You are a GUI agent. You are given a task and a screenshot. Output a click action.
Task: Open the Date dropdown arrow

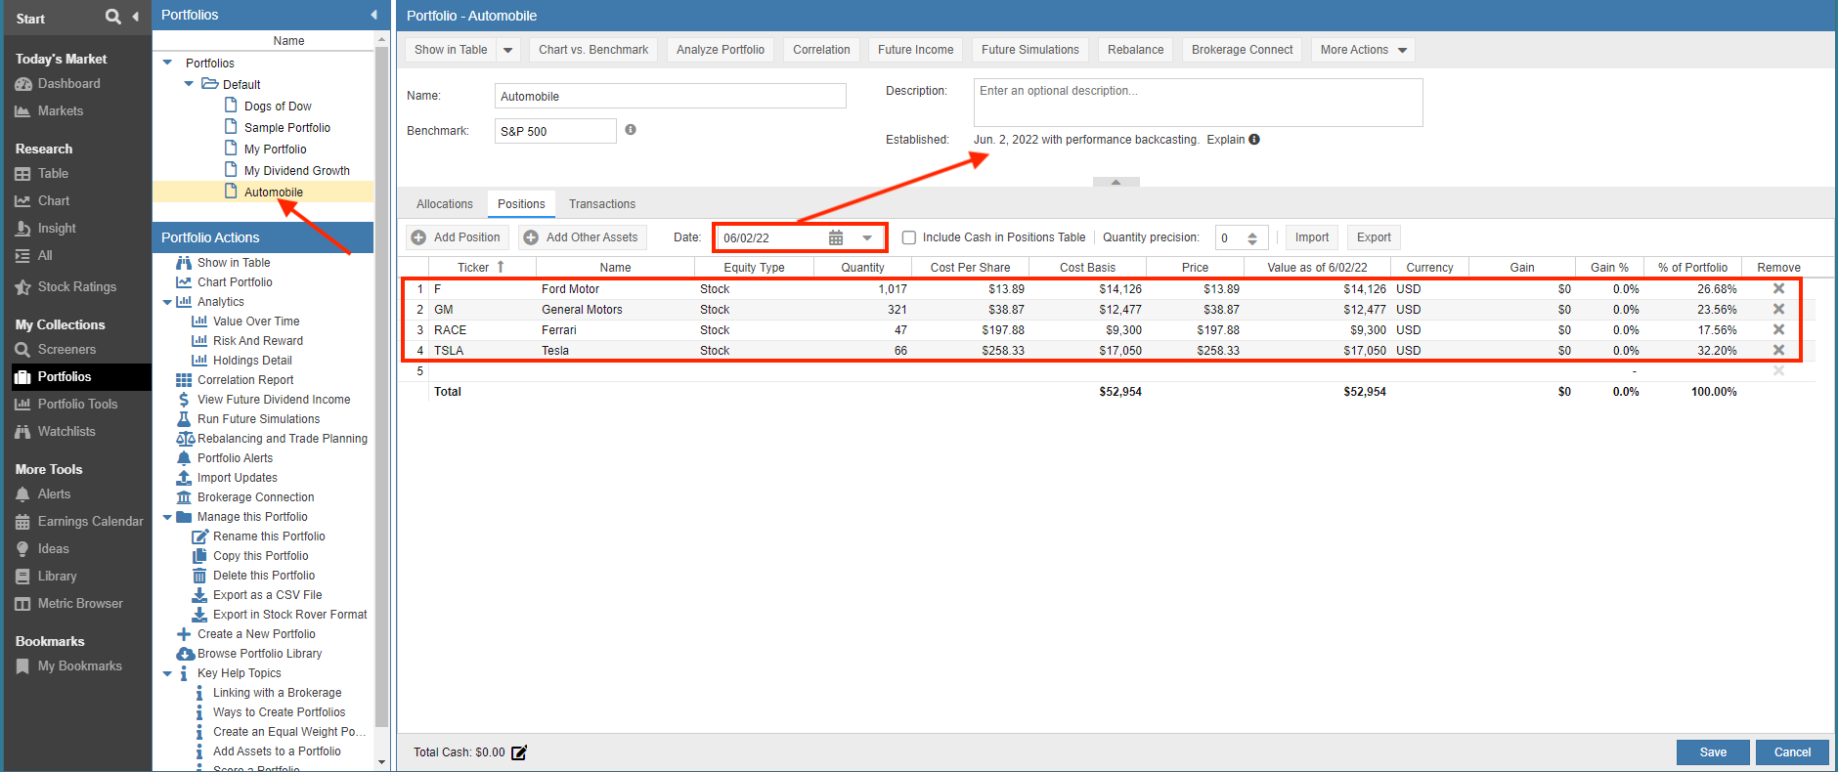(867, 237)
